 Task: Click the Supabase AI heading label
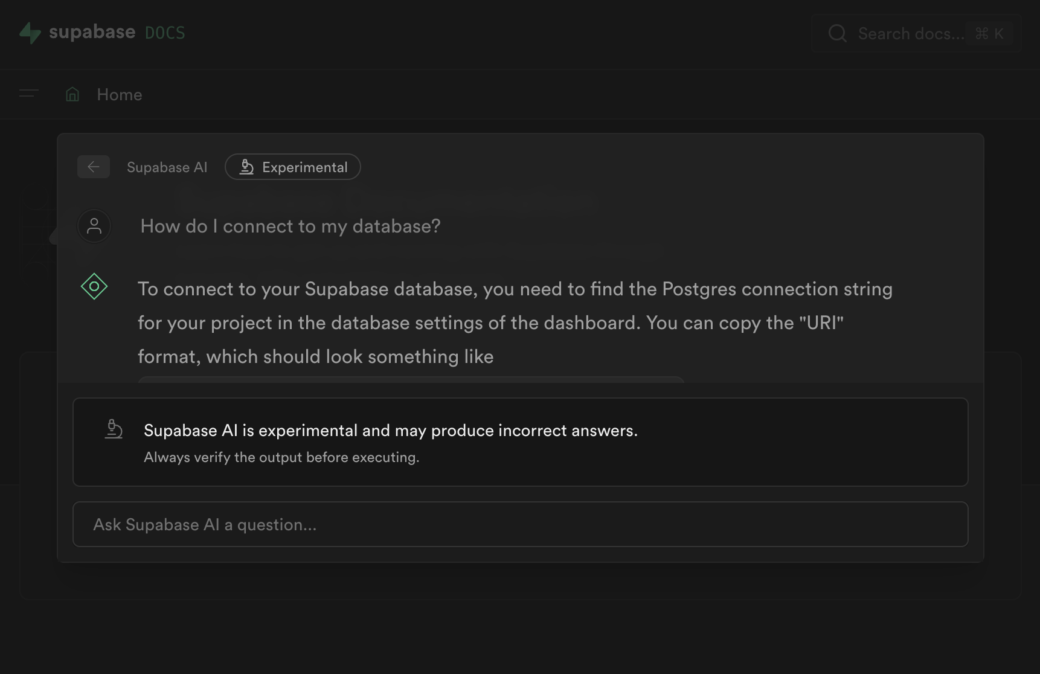[x=167, y=167]
